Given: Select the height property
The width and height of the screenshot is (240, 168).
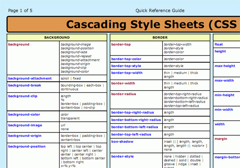Looking at the screenshot, I should click(220, 51).
